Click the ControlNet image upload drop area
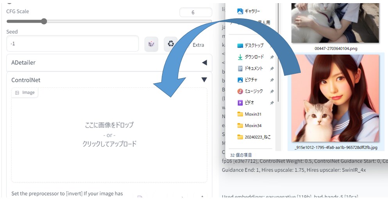Image resolution: width=388 pixels, height=199 pixels. point(109,135)
